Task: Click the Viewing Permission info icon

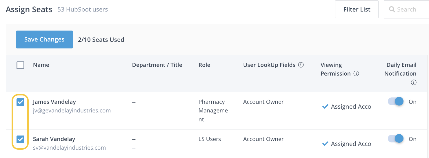Action: (356, 74)
